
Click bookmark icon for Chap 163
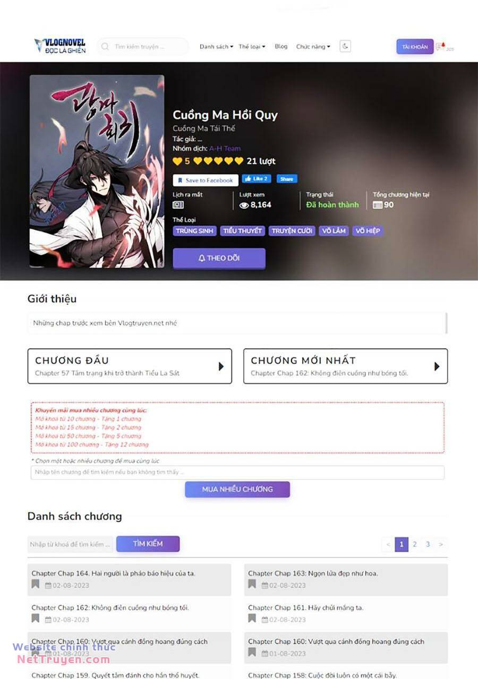coord(252,585)
